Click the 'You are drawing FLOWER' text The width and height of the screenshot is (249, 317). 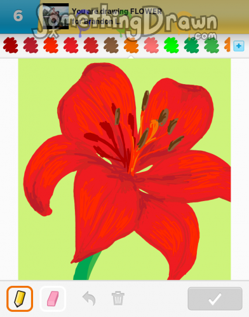tap(117, 11)
